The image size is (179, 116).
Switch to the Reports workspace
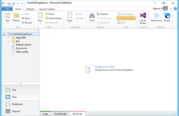click(x=21, y=111)
